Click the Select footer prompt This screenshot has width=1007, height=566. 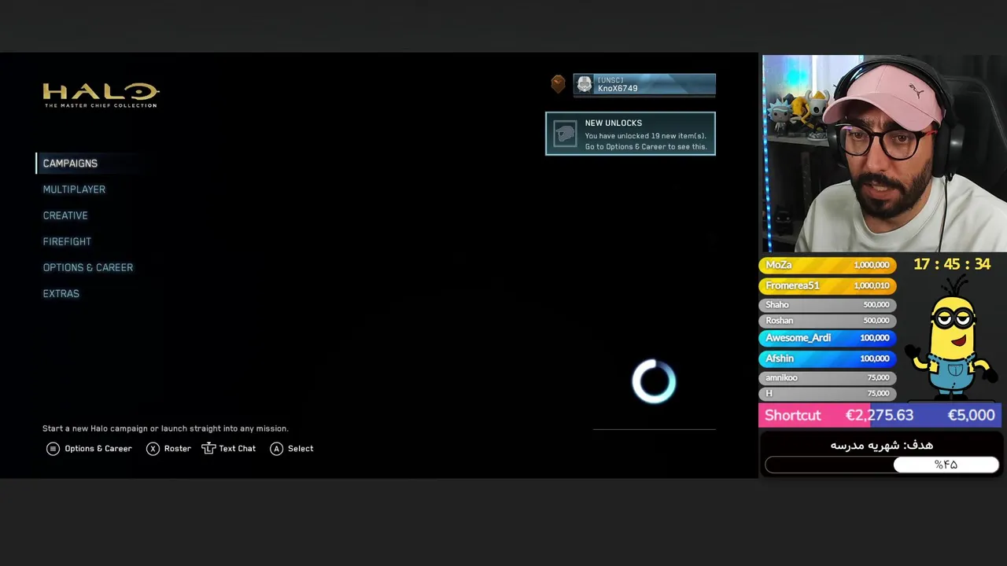291,449
